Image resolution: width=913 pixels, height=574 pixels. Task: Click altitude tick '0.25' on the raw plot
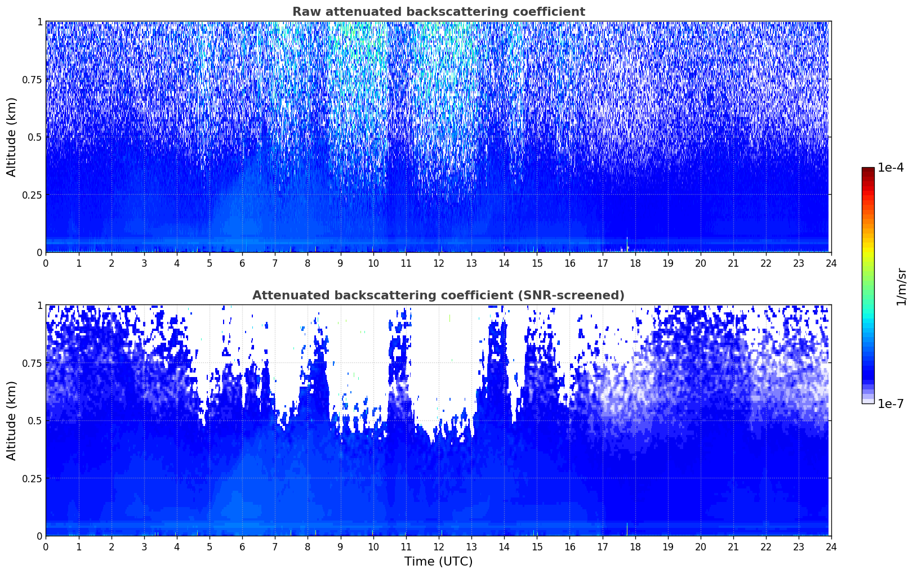pos(32,195)
